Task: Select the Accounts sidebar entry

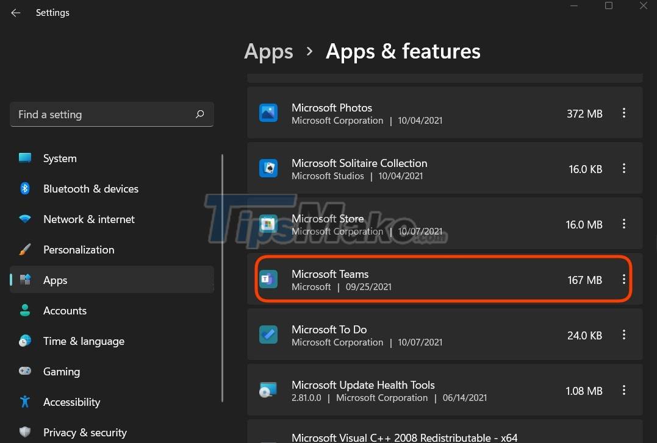Action: [x=65, y=310]
